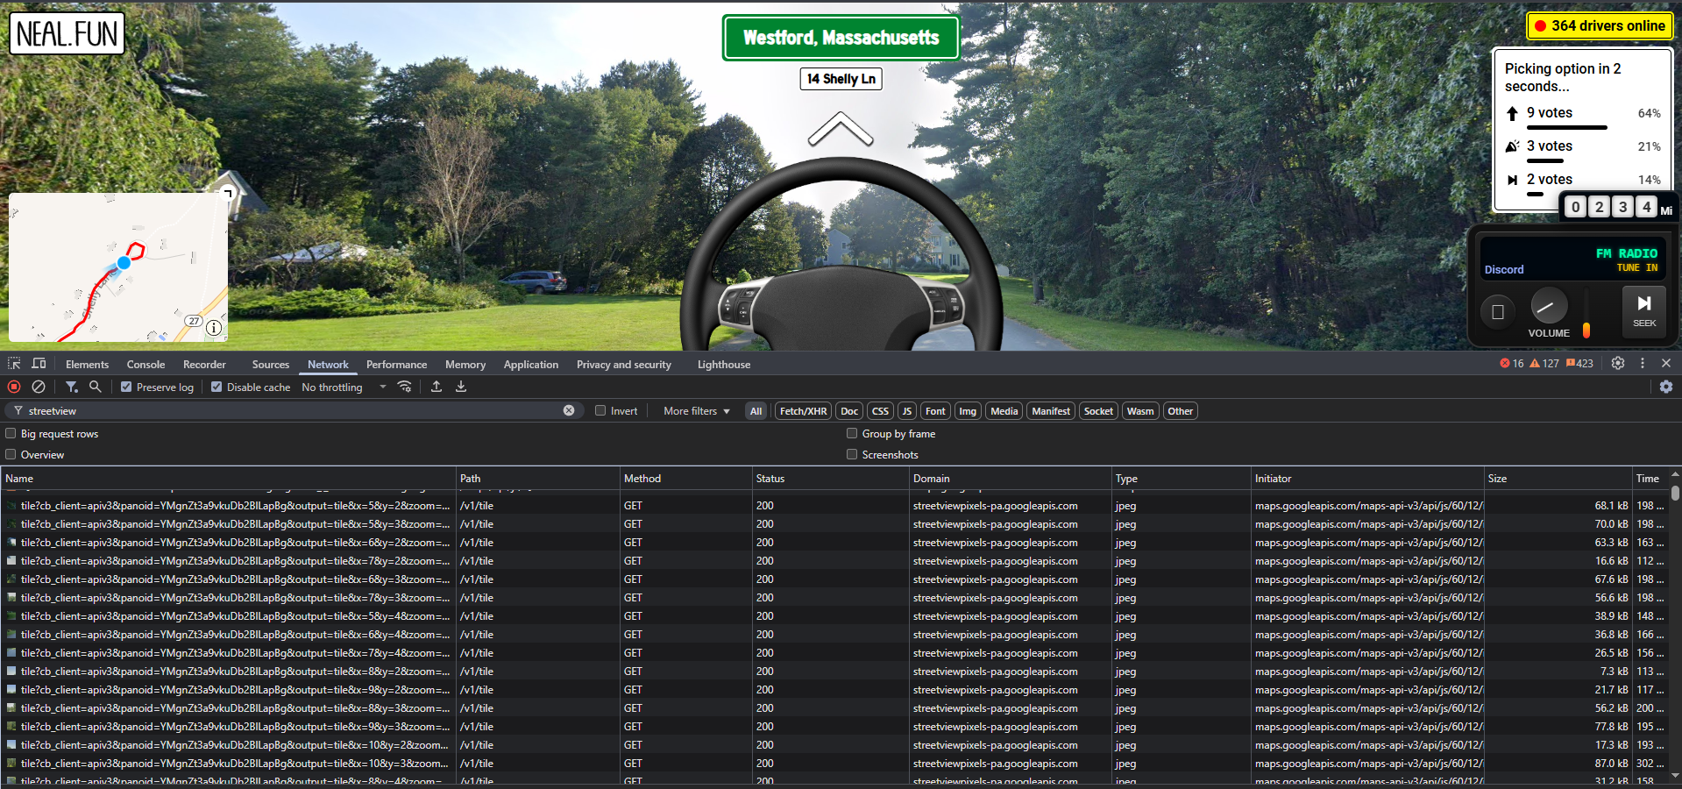Open the More filters dropdown
This screenshot has width=1682, height=789.
[697, 410]
